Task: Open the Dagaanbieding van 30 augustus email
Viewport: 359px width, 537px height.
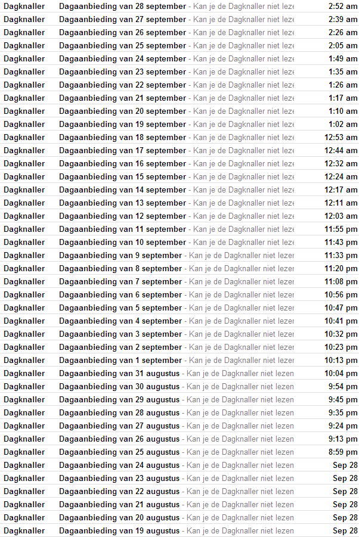Action: coord(179,386)
